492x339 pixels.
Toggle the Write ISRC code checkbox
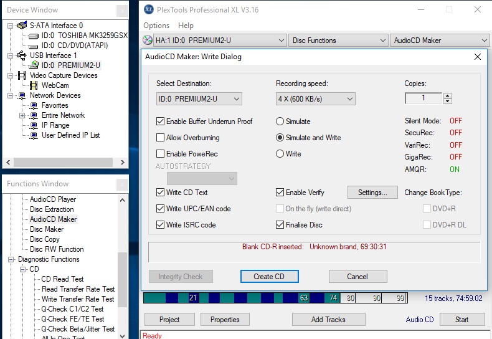(x=160, y=225)
